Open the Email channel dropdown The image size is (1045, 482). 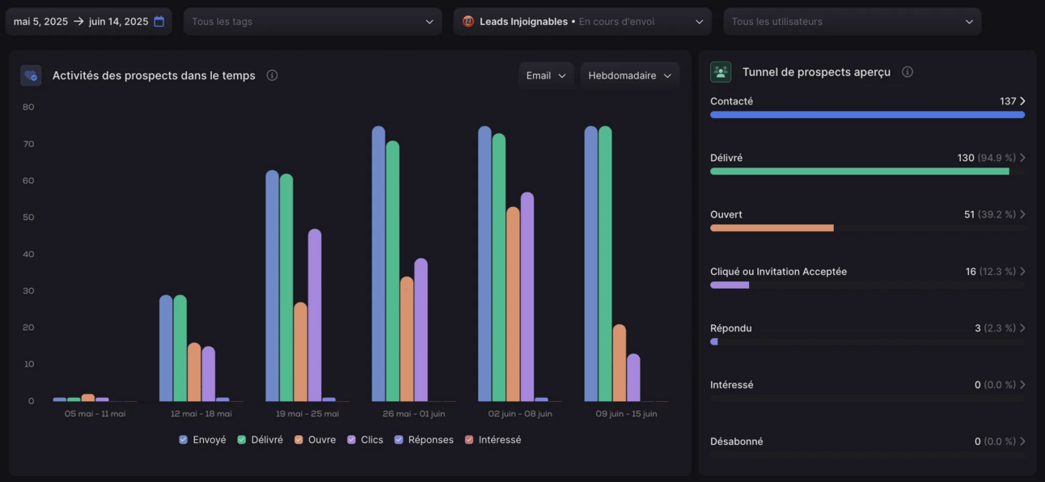click(547, 75)
